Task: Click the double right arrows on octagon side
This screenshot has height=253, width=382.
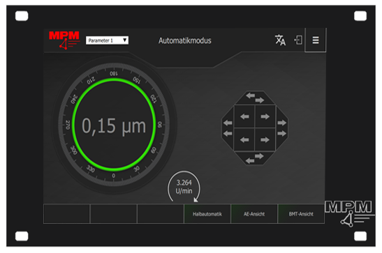Action: 282,128
